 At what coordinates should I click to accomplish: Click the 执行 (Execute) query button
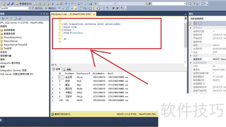(37, 8)
